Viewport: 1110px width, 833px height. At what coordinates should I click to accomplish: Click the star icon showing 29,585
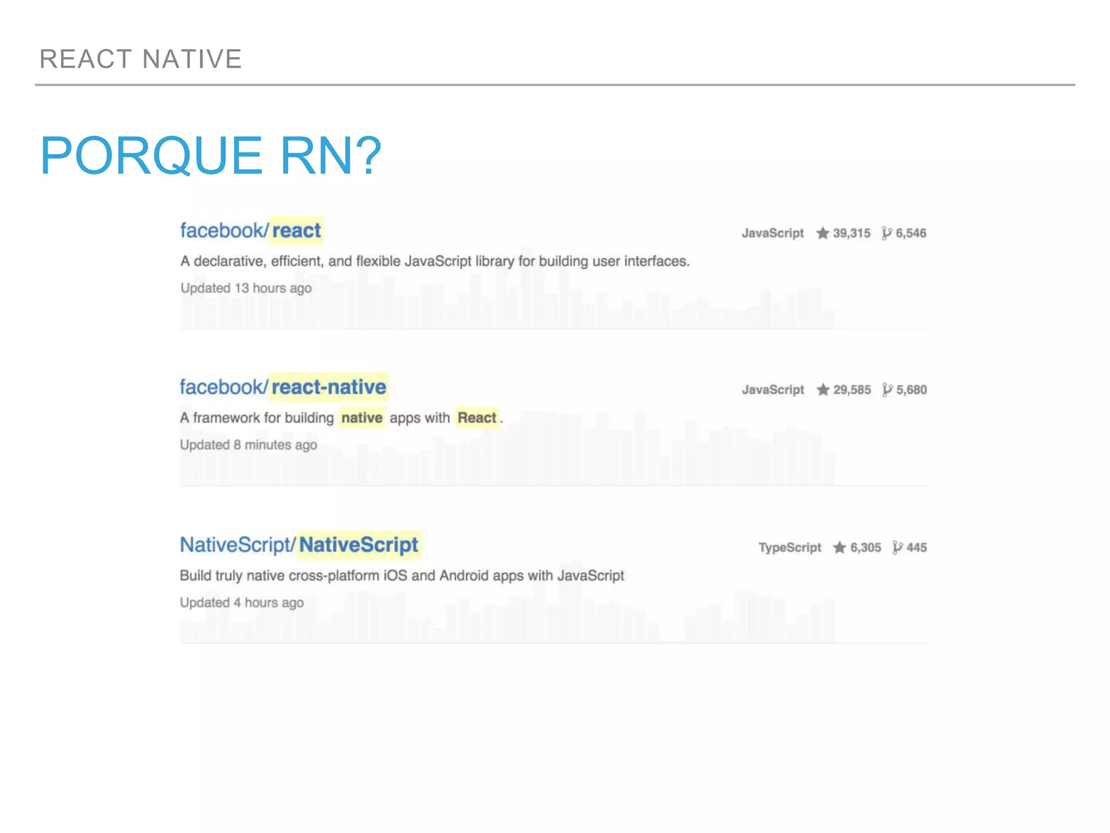tap(823, 390)
